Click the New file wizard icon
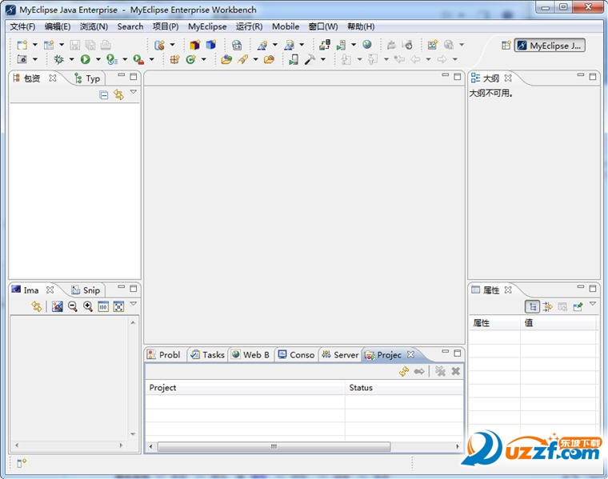The height and width of the screenshot is (479, 608). pos(22,45)
